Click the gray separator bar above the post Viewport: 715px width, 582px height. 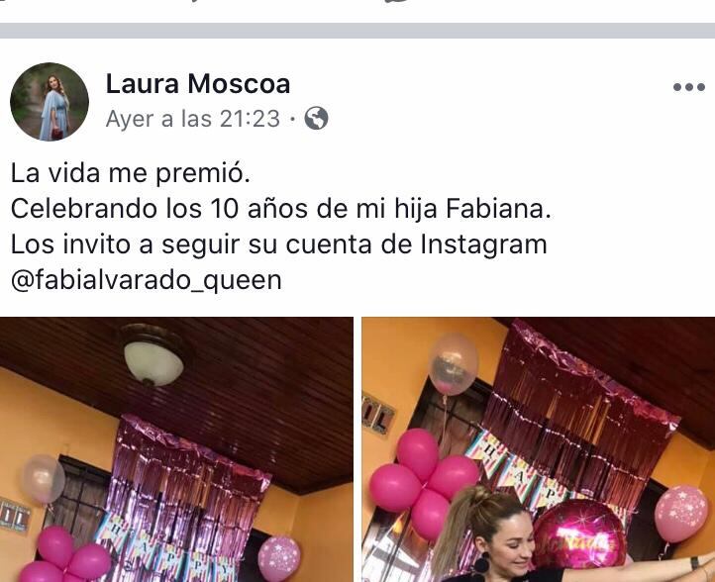[x=357, y=31]
